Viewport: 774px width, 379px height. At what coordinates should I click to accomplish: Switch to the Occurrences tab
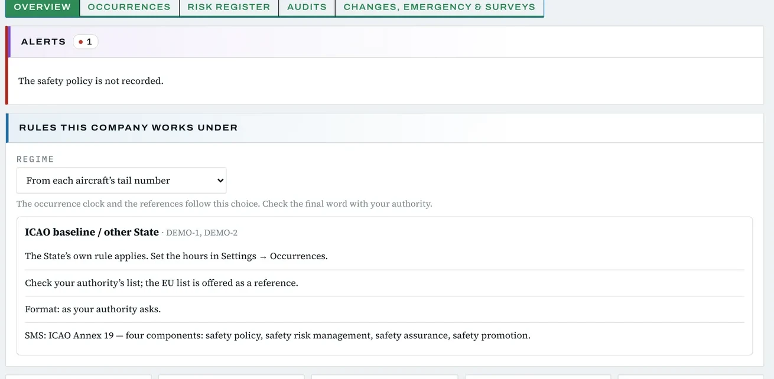click(129, 7)
